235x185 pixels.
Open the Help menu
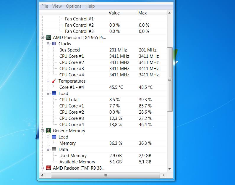coord(90,6)
